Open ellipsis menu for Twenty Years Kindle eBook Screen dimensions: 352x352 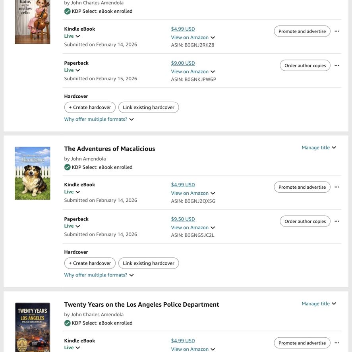pyautogui.click(x=337, y=343)
